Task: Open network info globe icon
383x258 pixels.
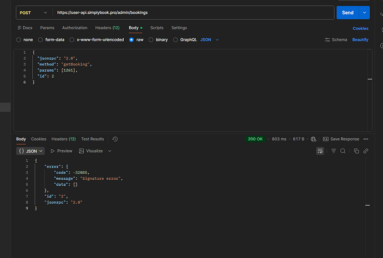Action: coord(314,139)
